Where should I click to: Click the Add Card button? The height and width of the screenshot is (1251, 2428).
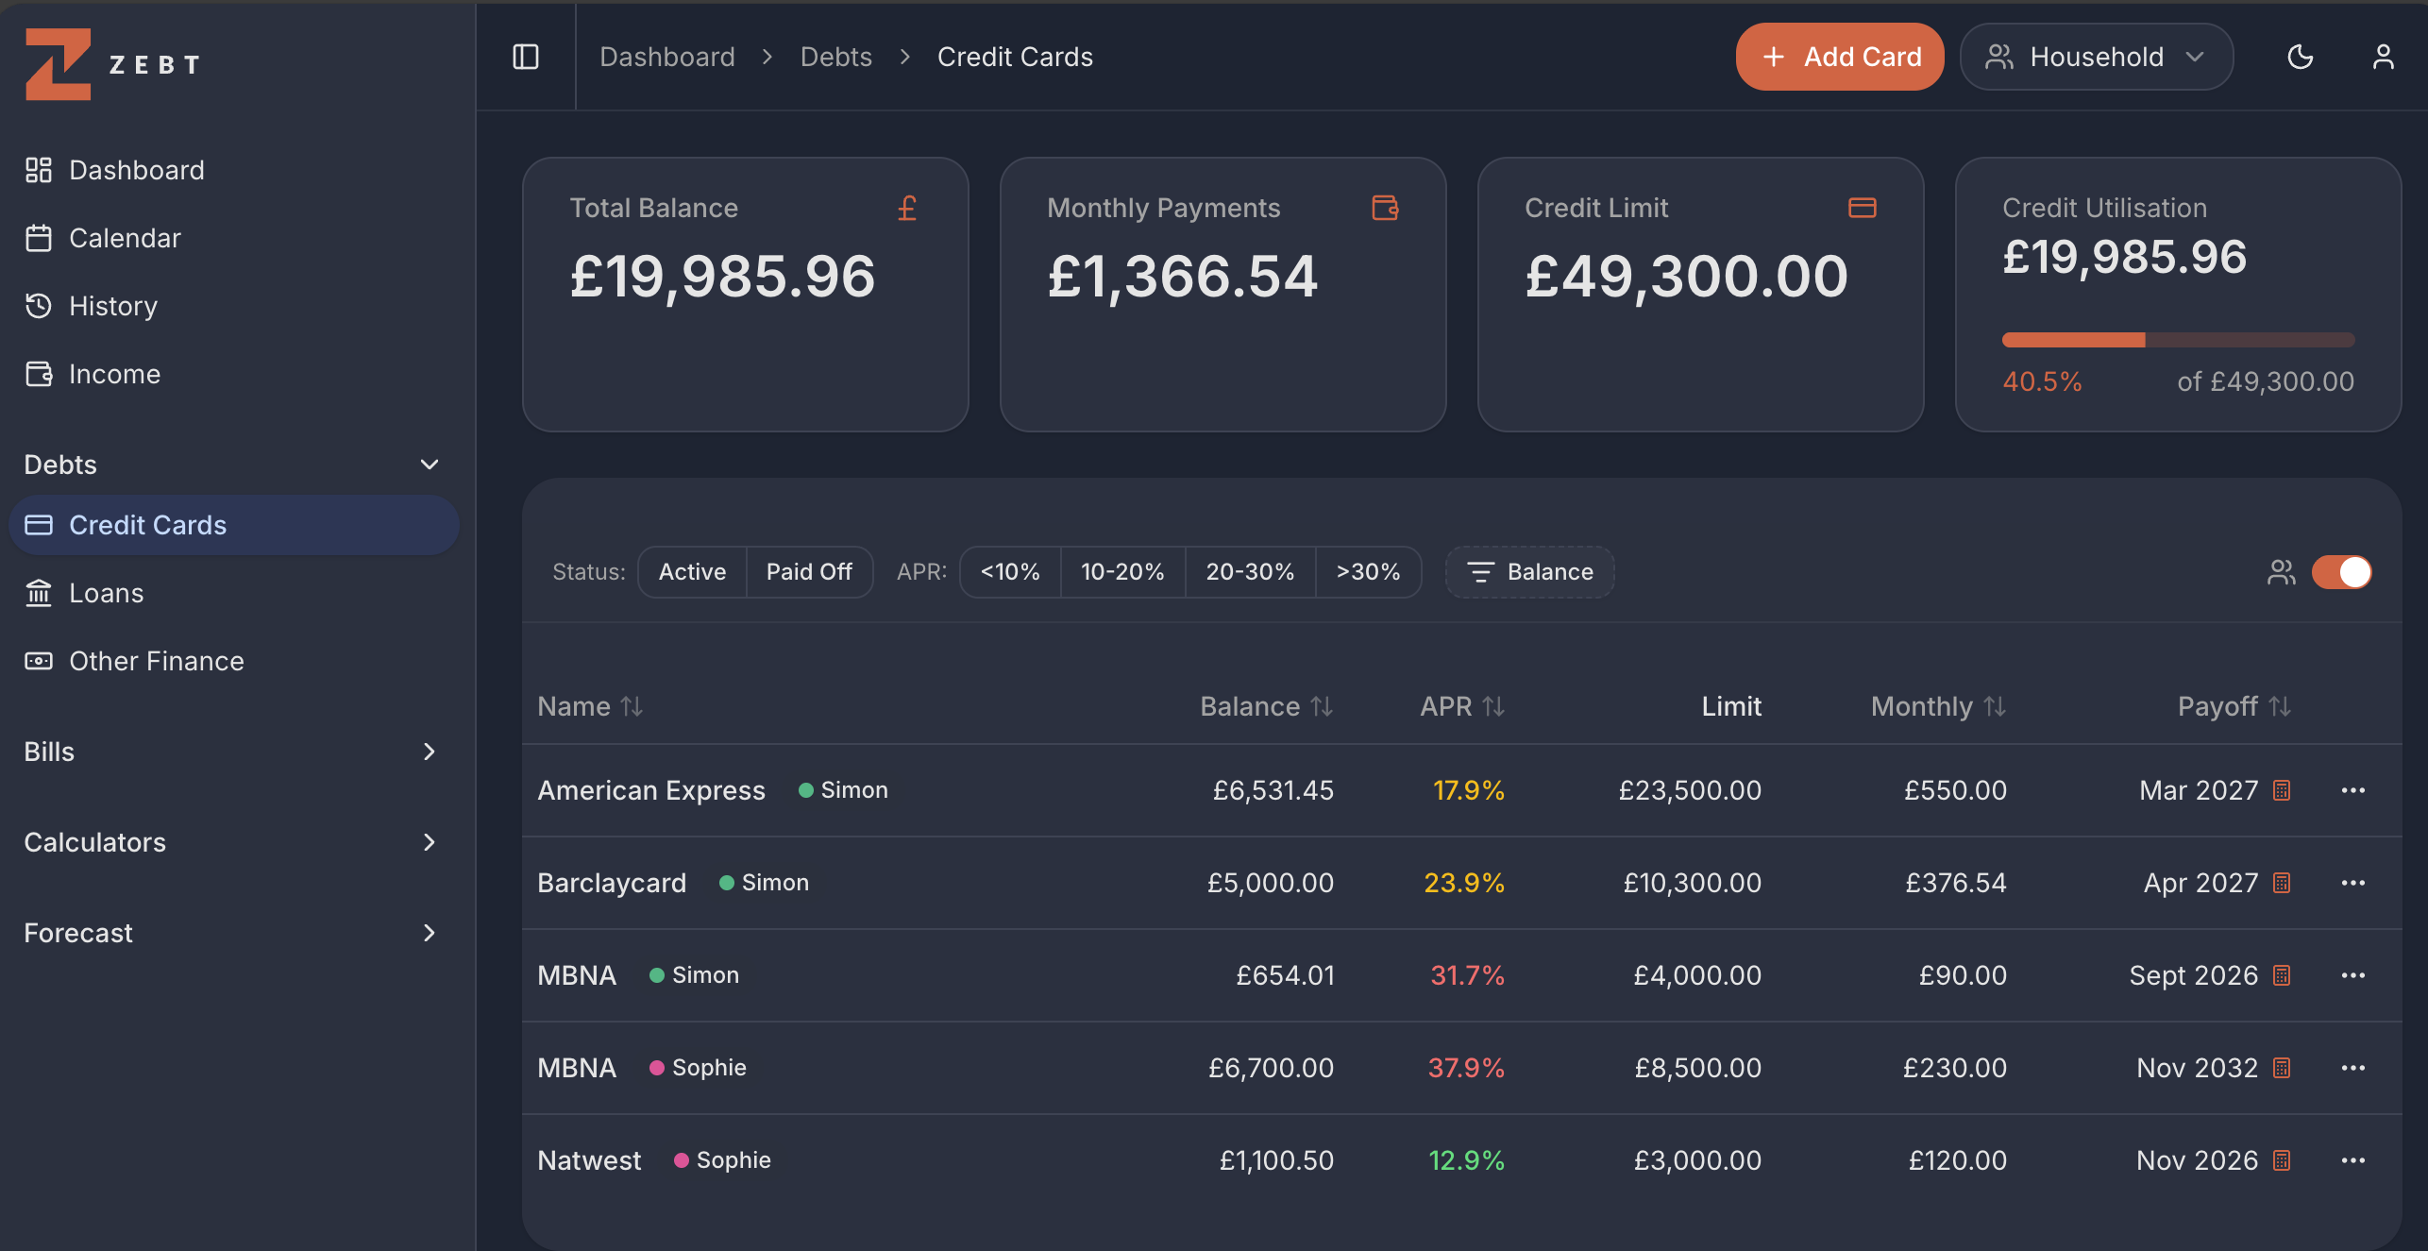[x=1839, y=57]
